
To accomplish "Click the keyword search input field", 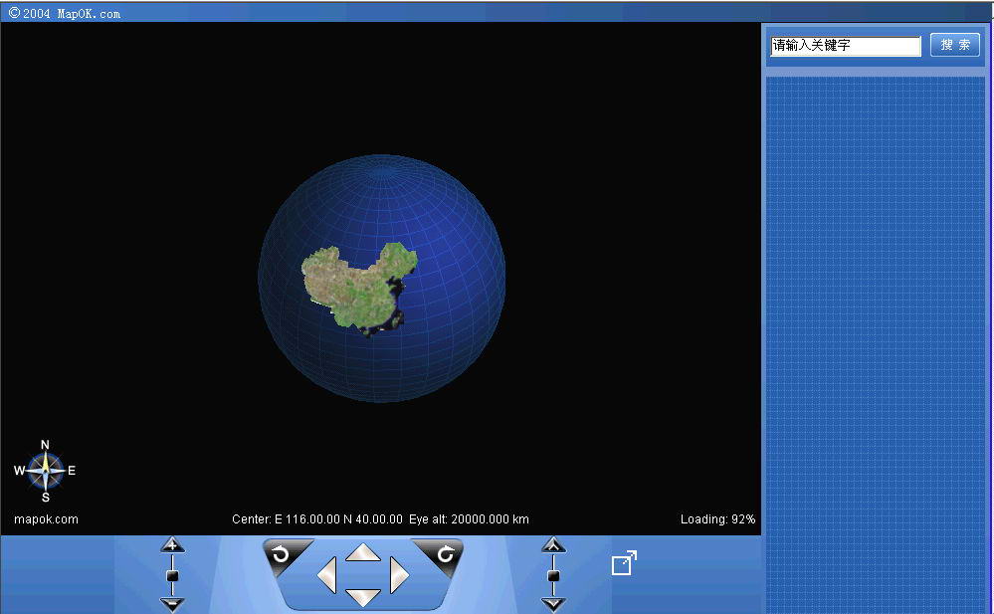I will point(846,46).
